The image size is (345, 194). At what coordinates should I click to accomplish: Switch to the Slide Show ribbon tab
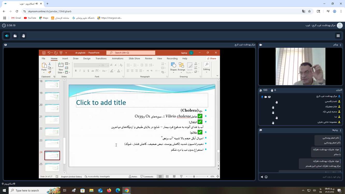click(134, 58)
